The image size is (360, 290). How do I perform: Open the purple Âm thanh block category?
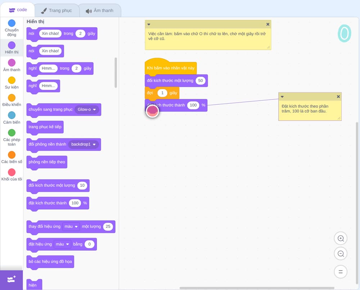point(12,65)
